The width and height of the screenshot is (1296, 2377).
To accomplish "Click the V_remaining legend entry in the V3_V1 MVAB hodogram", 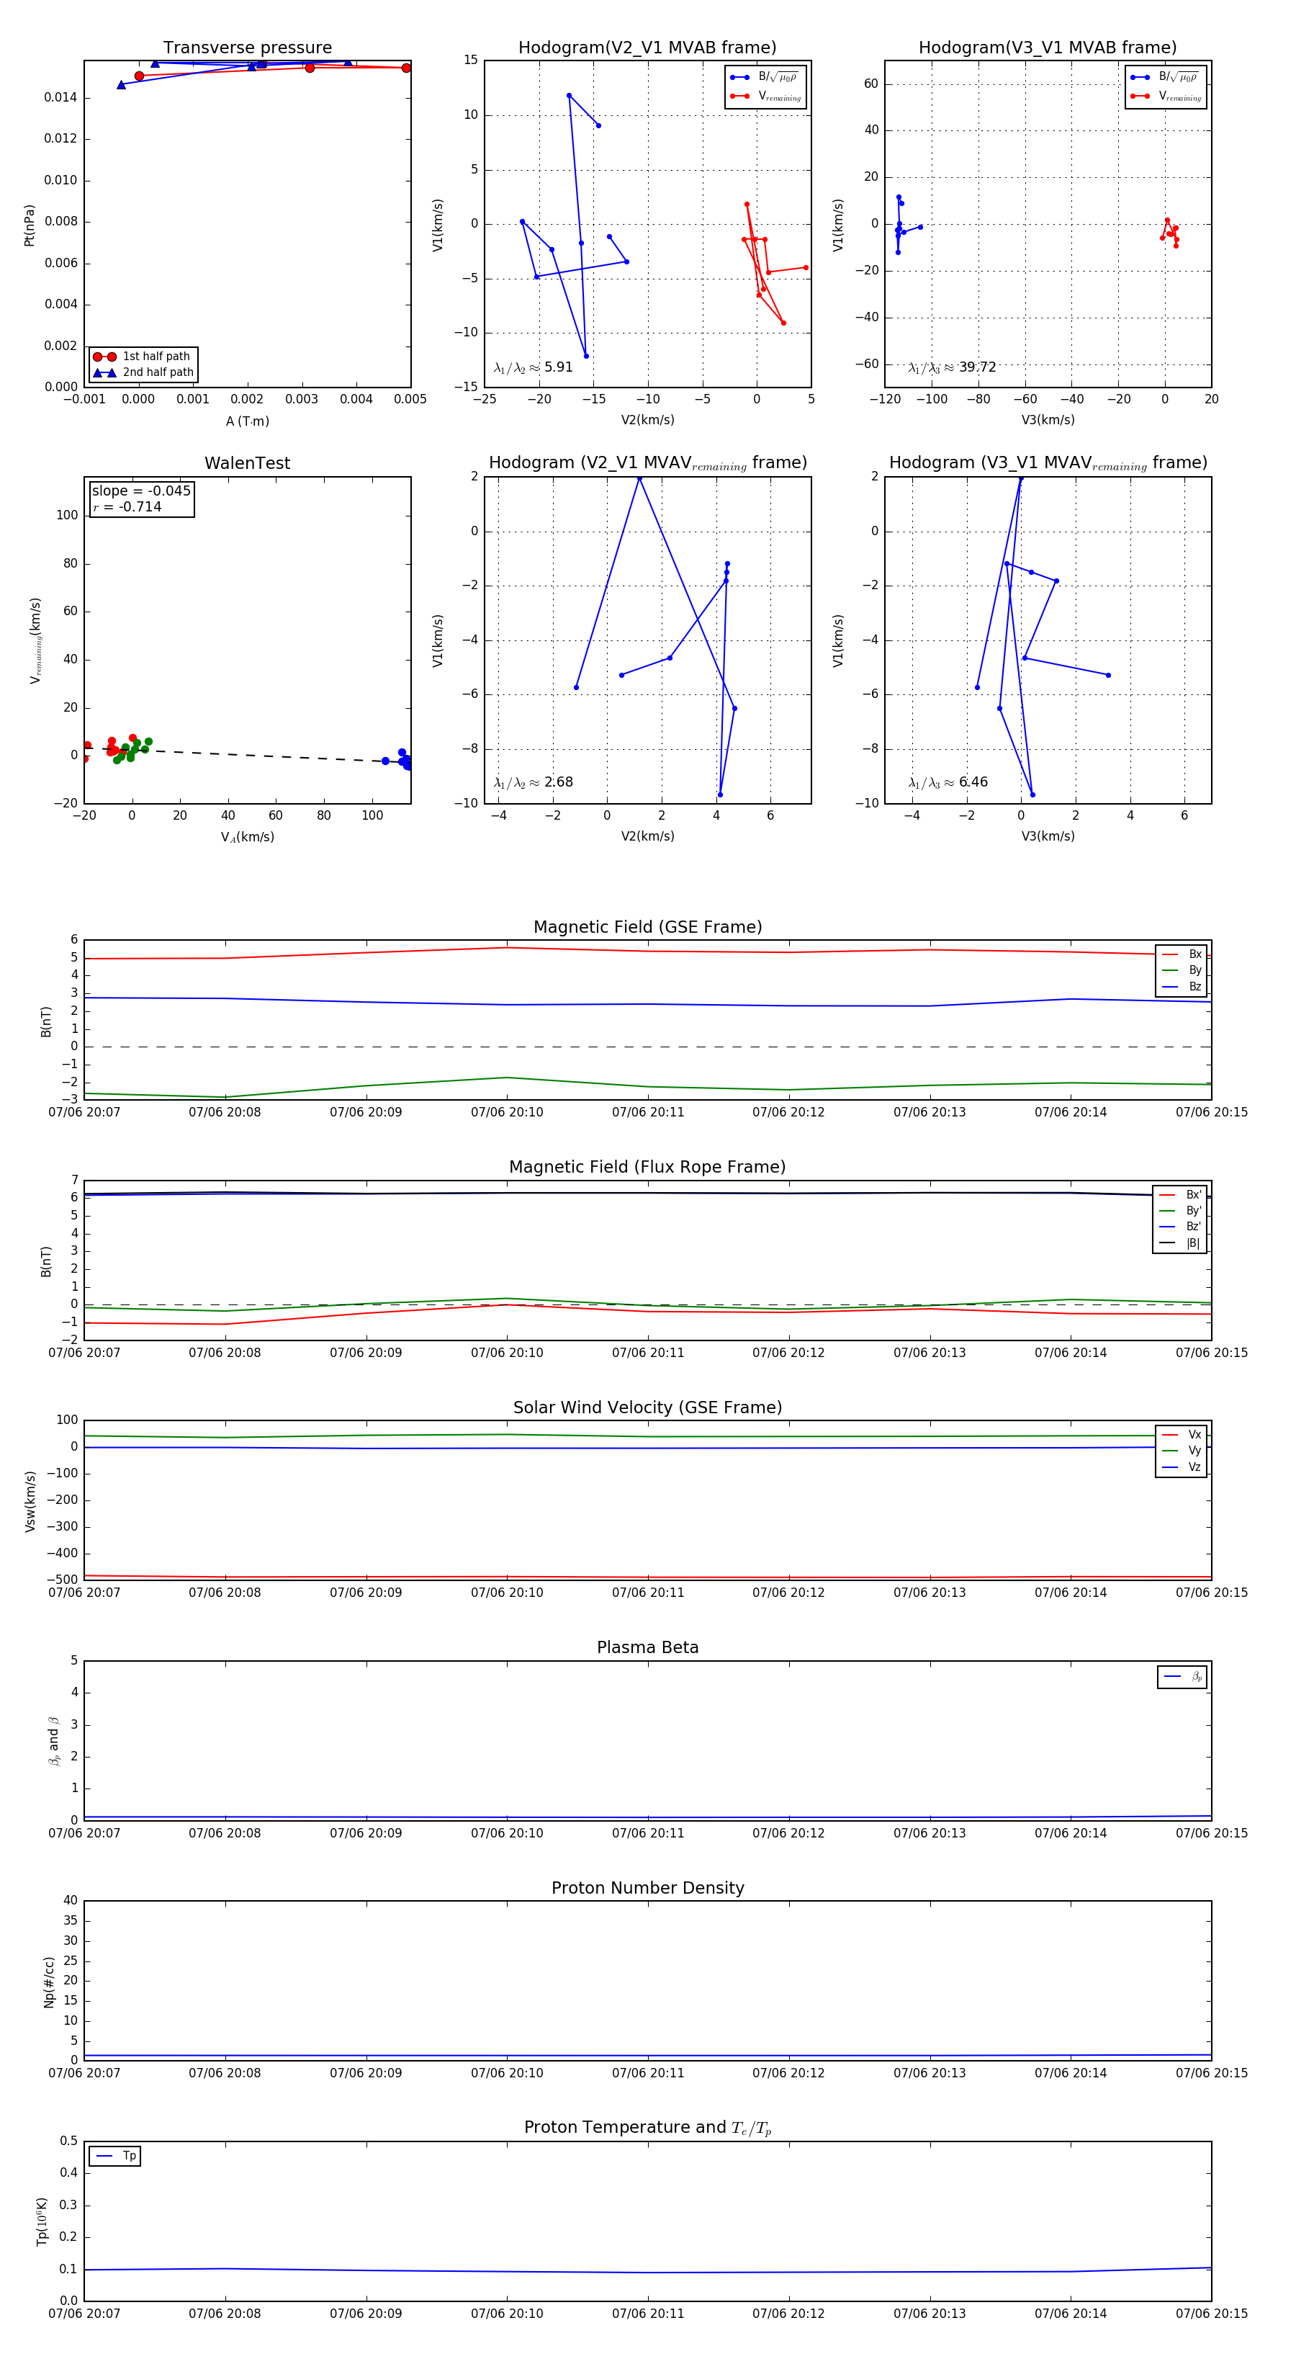I will point(1166,96).
